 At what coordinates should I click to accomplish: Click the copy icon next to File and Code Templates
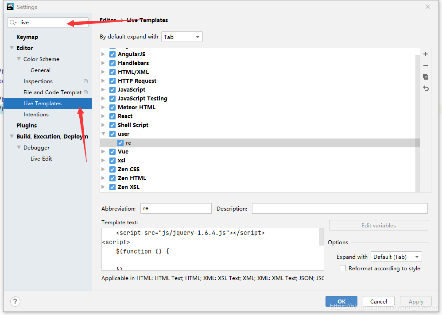tap(85, 92)
